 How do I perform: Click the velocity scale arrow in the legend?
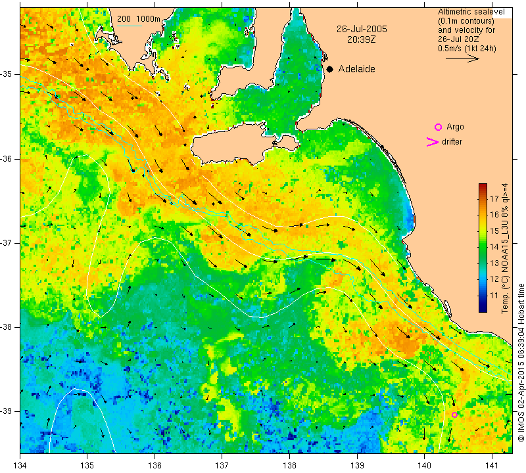(x=463, y=58)
